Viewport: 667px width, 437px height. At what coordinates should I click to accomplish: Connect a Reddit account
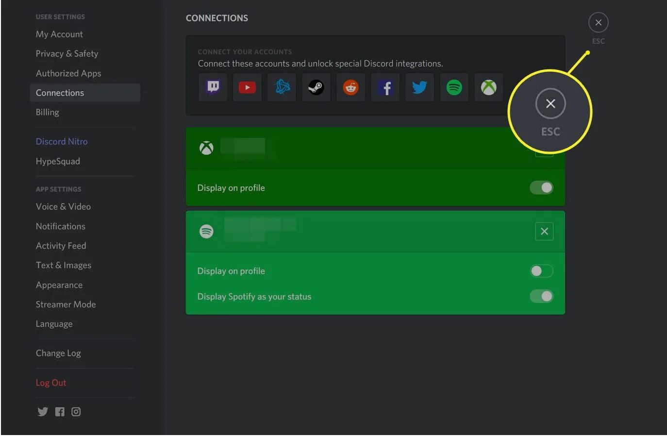(350, 87)
